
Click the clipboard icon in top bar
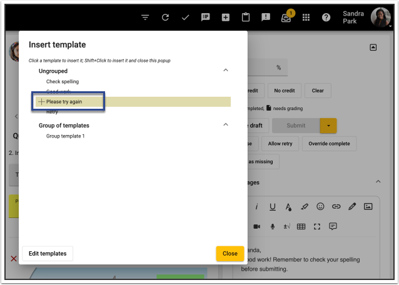246,17
